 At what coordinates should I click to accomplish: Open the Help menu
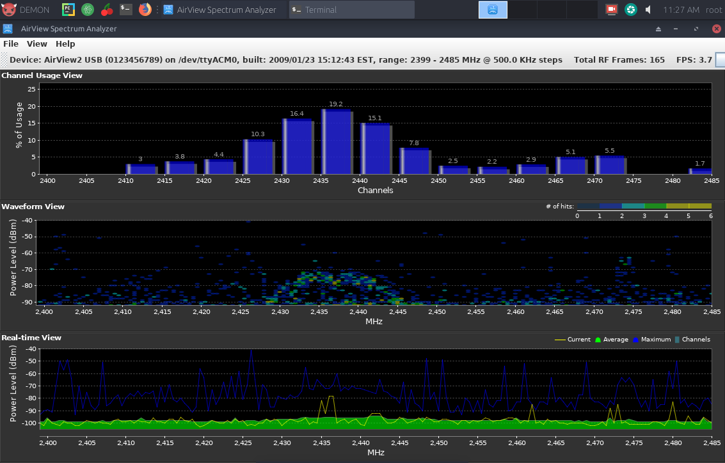click(65, 44)
